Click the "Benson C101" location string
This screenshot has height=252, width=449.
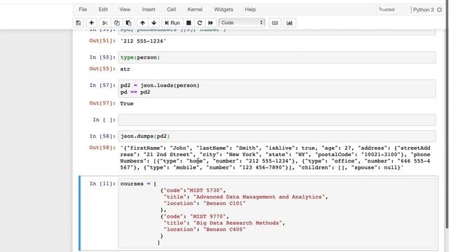pos(224,204)
